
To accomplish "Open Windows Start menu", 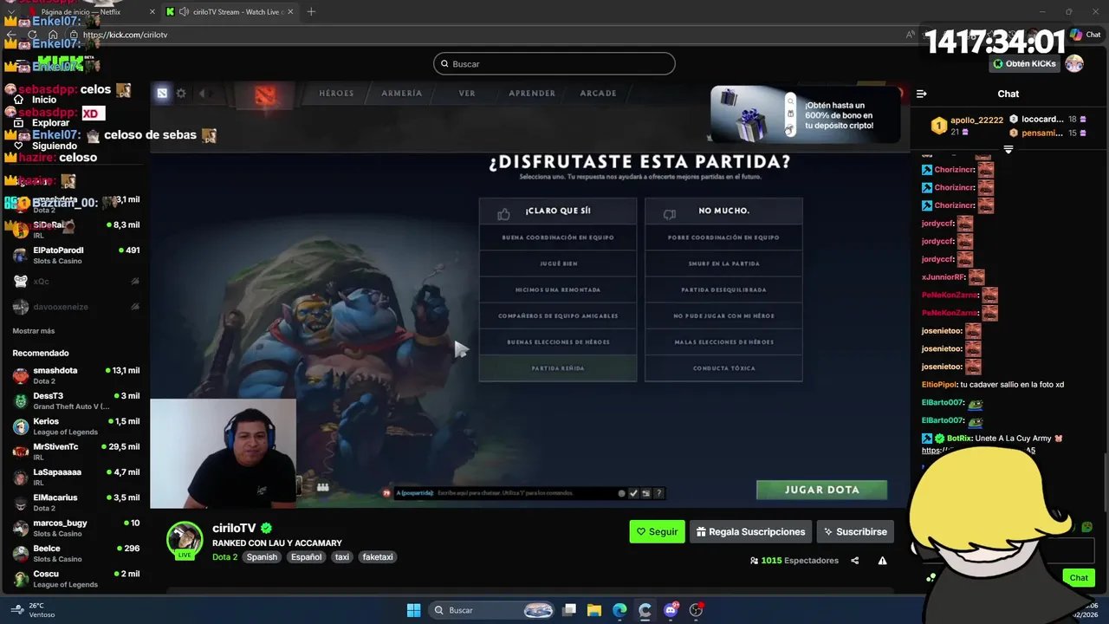I will [414, 610].
